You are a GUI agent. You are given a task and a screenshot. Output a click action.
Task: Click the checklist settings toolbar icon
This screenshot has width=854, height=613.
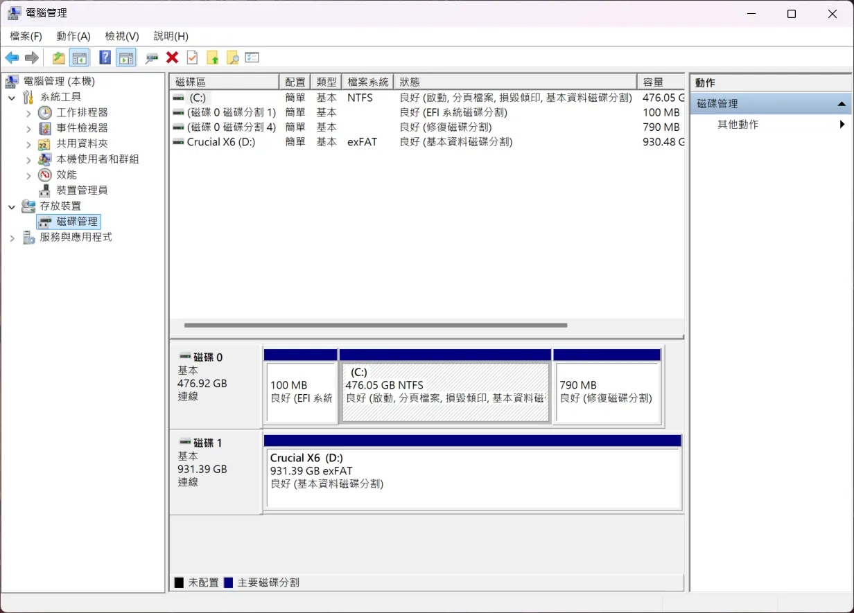252,57
